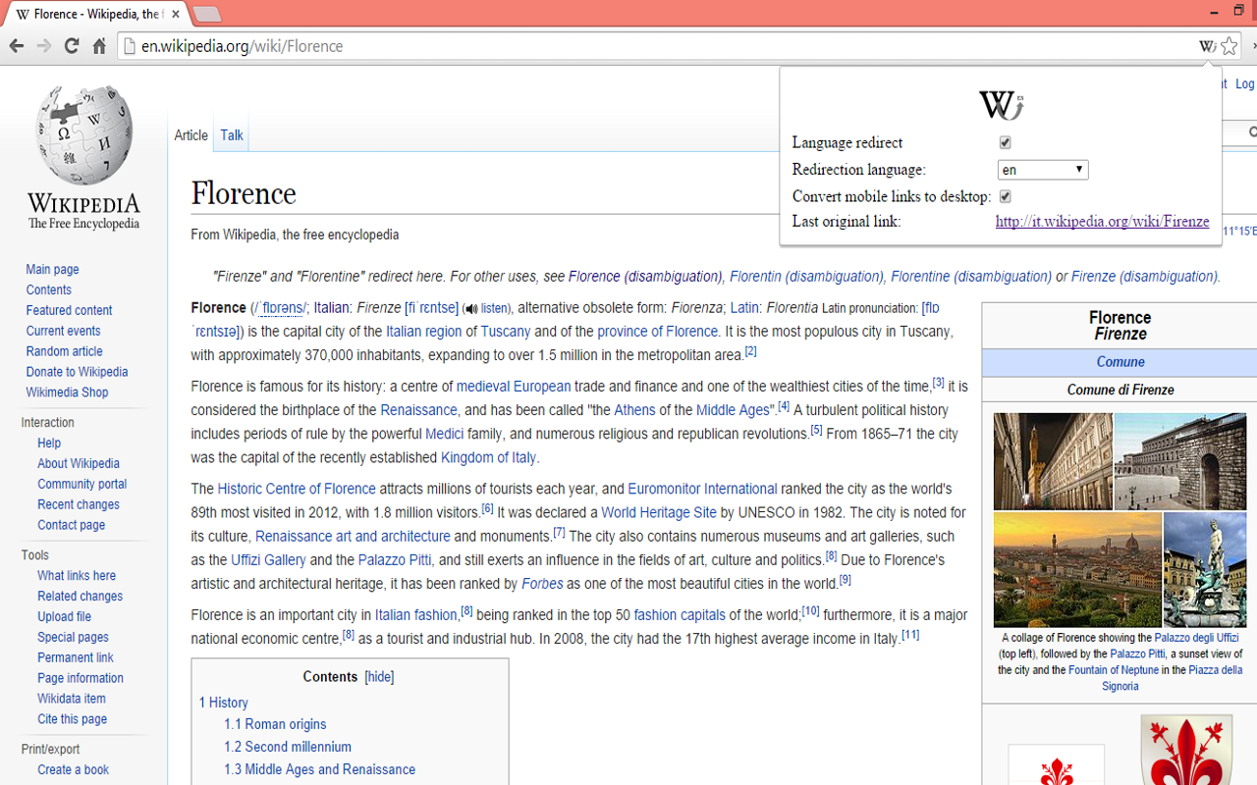
Task: Click Permanent link in Tools
Action: (x=75, y=657)
